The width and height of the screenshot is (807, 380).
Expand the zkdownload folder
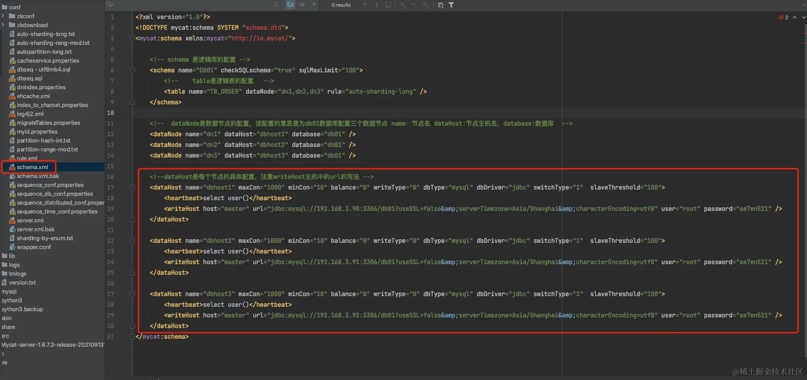click(3, 25)
